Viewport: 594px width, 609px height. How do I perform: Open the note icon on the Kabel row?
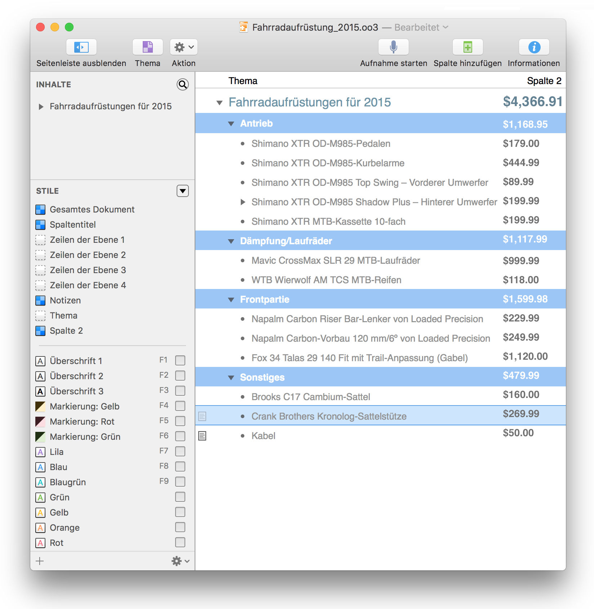[203, 436]
